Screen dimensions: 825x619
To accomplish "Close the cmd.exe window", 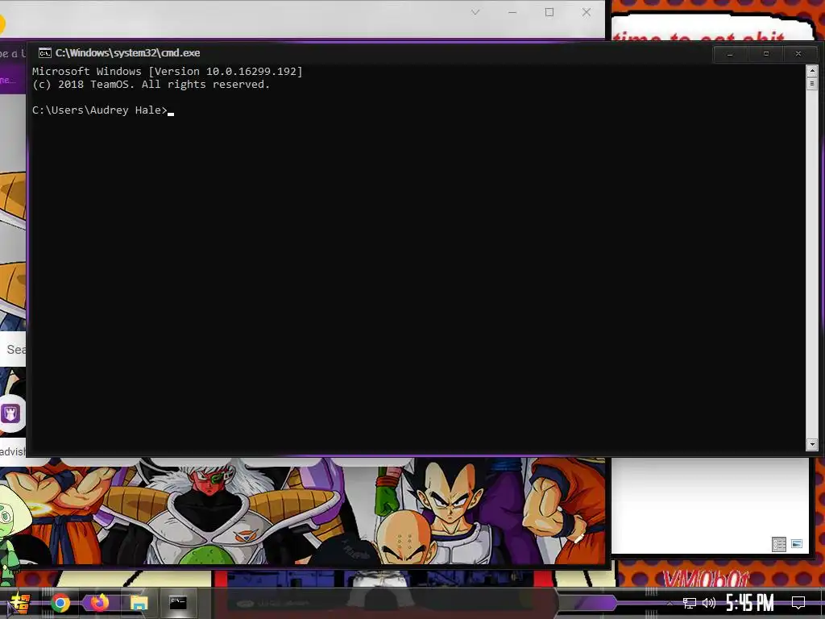I will (x=798, y=54).
